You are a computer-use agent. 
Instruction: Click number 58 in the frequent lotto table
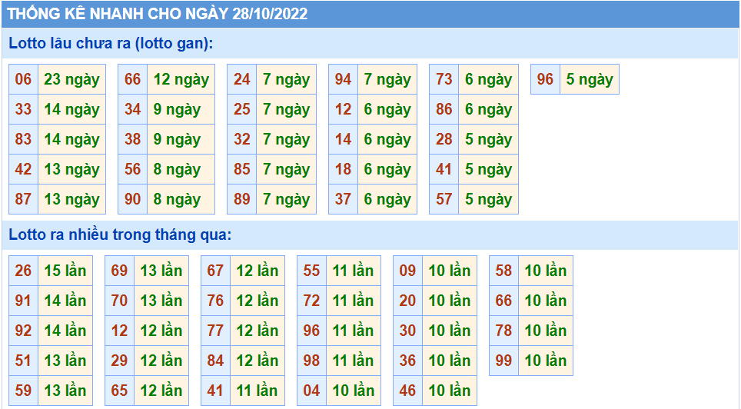(504, 271)
